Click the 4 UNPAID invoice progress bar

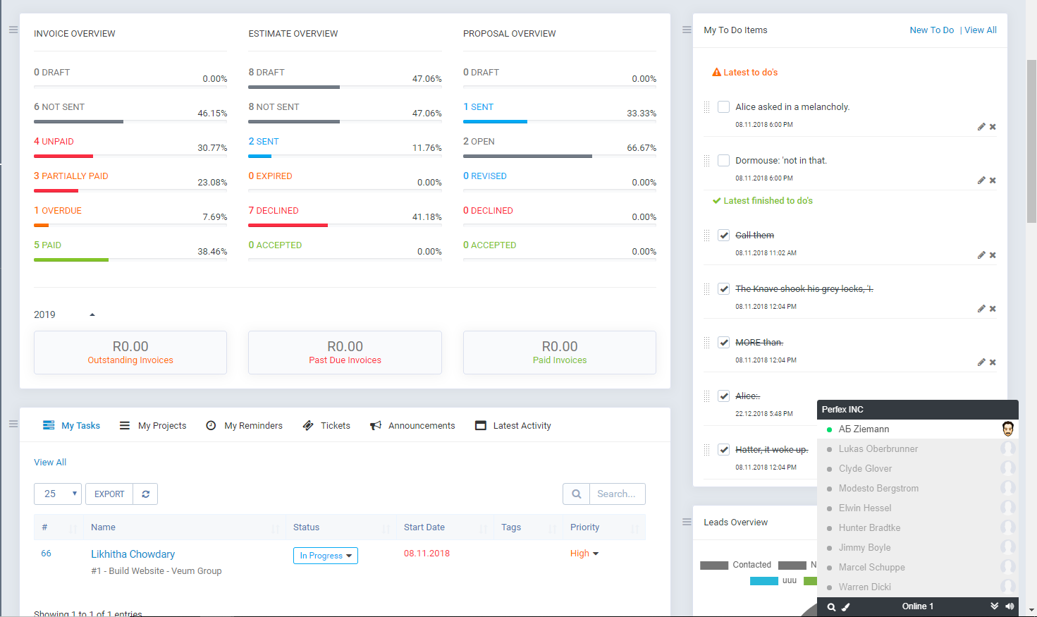(x=130, y=156)
